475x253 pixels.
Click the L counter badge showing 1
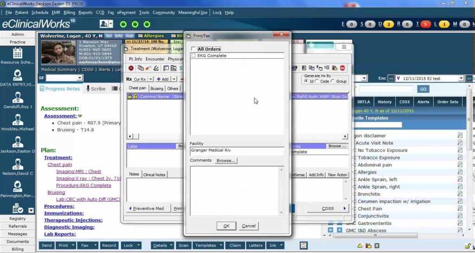[444, 24]
